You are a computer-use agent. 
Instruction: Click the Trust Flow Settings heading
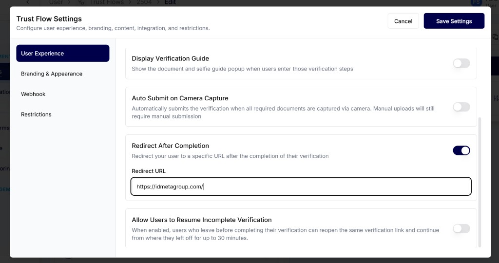click(x=49, y=19)
